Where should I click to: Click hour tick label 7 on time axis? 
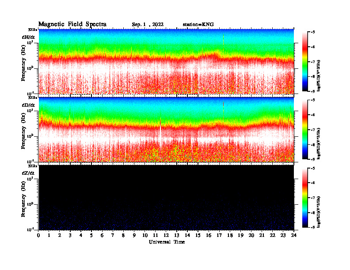(x=113, y=235)
